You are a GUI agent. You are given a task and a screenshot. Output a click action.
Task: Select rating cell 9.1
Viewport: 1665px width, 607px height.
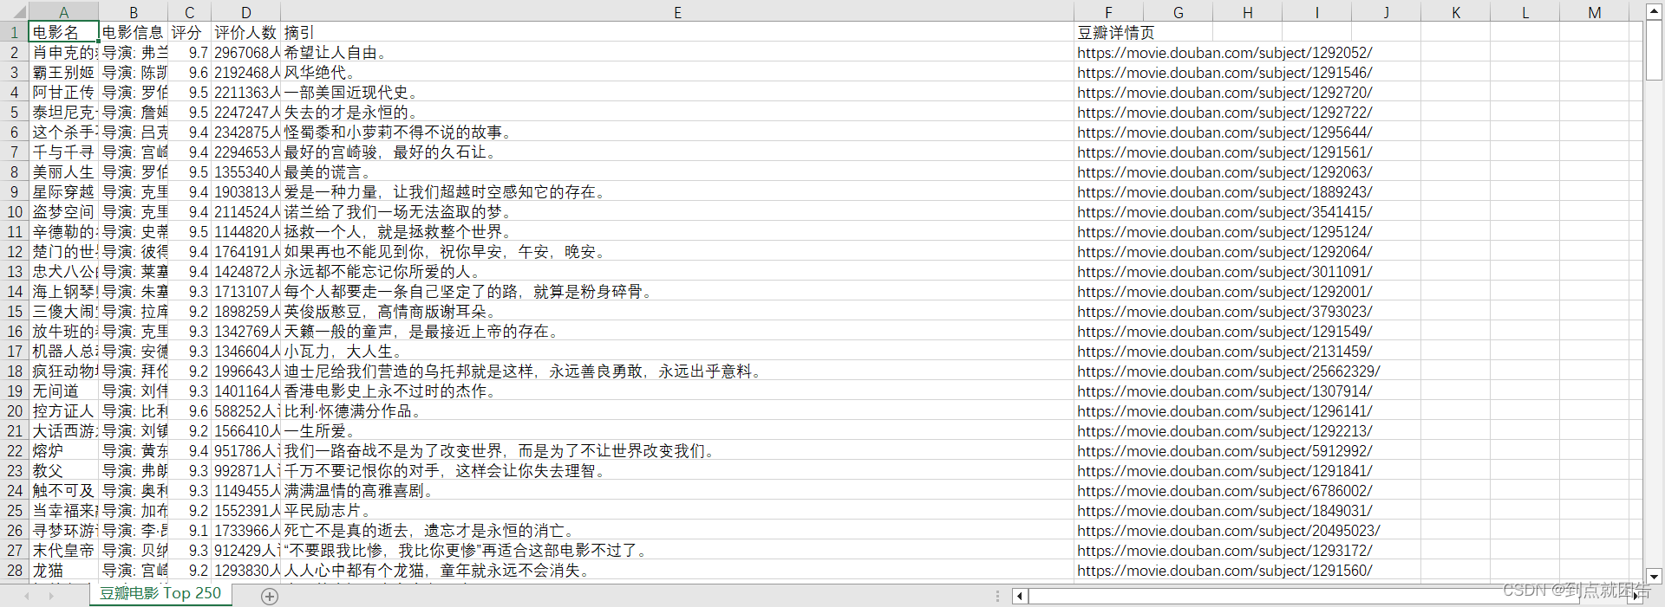tap(189, 531)
